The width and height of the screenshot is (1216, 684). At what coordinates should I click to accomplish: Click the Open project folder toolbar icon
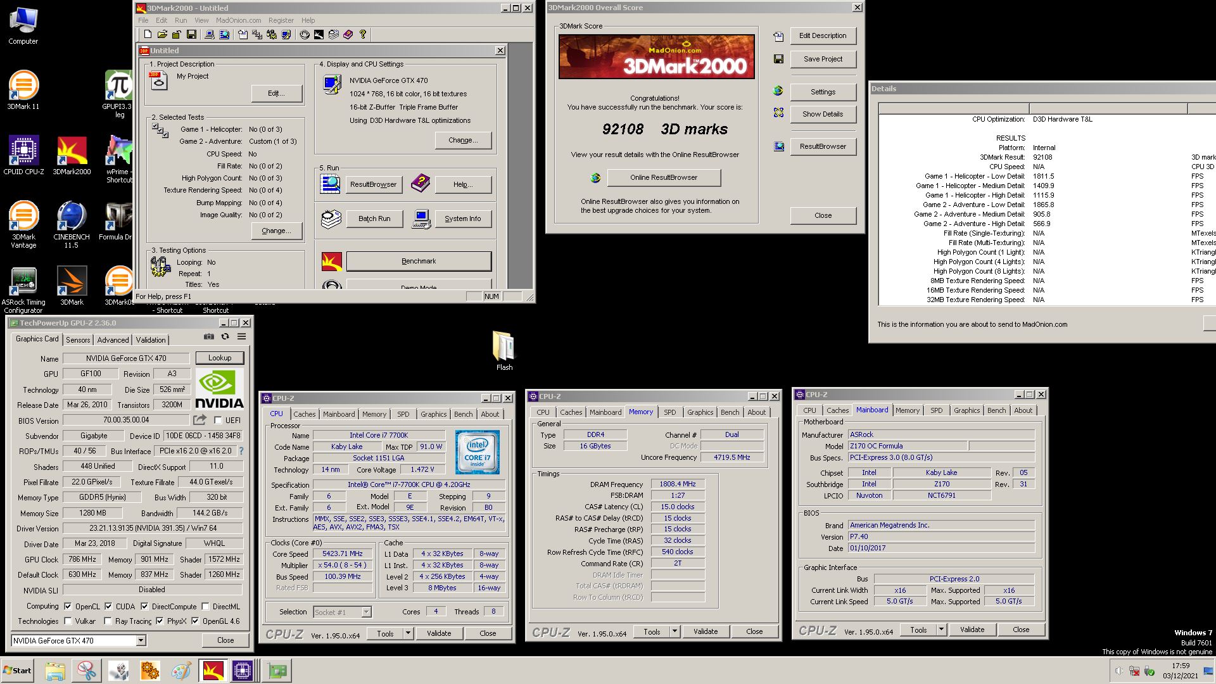click(163, 34)
